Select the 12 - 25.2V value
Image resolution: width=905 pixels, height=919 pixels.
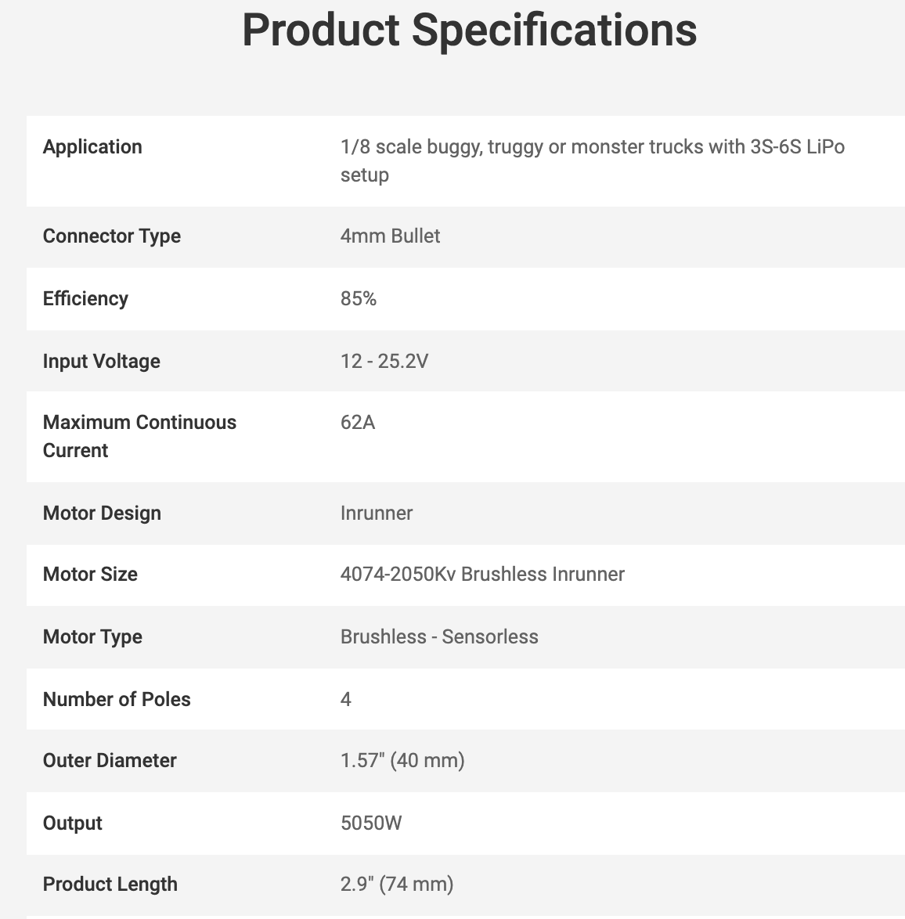coord(384,362)
